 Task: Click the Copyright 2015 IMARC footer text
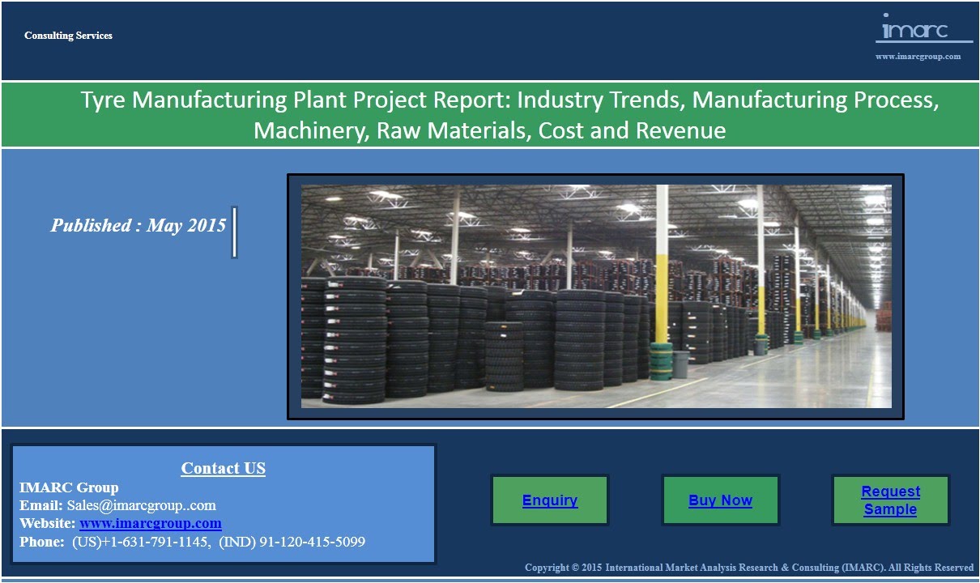(x=749, y=568)
